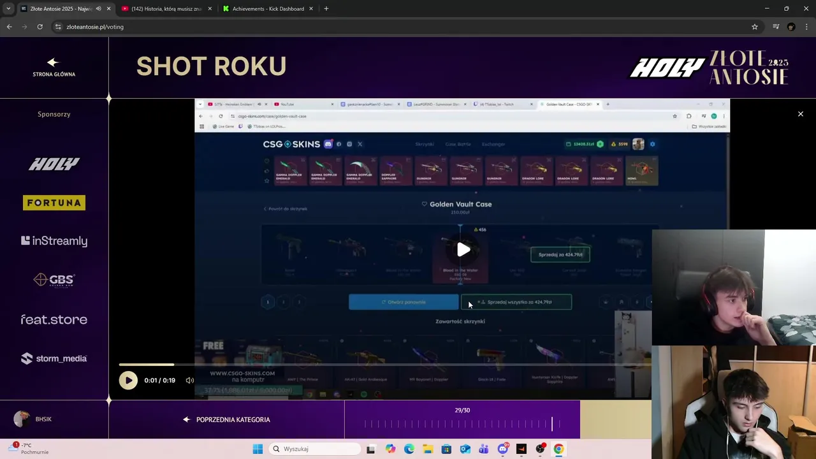Viewport: 816px width, 459px height.
Task: Click Otwórz ponownie button in video
Action: (403, 302)
